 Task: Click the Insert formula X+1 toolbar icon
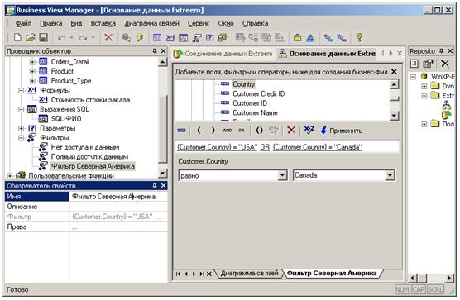[170, 37]
